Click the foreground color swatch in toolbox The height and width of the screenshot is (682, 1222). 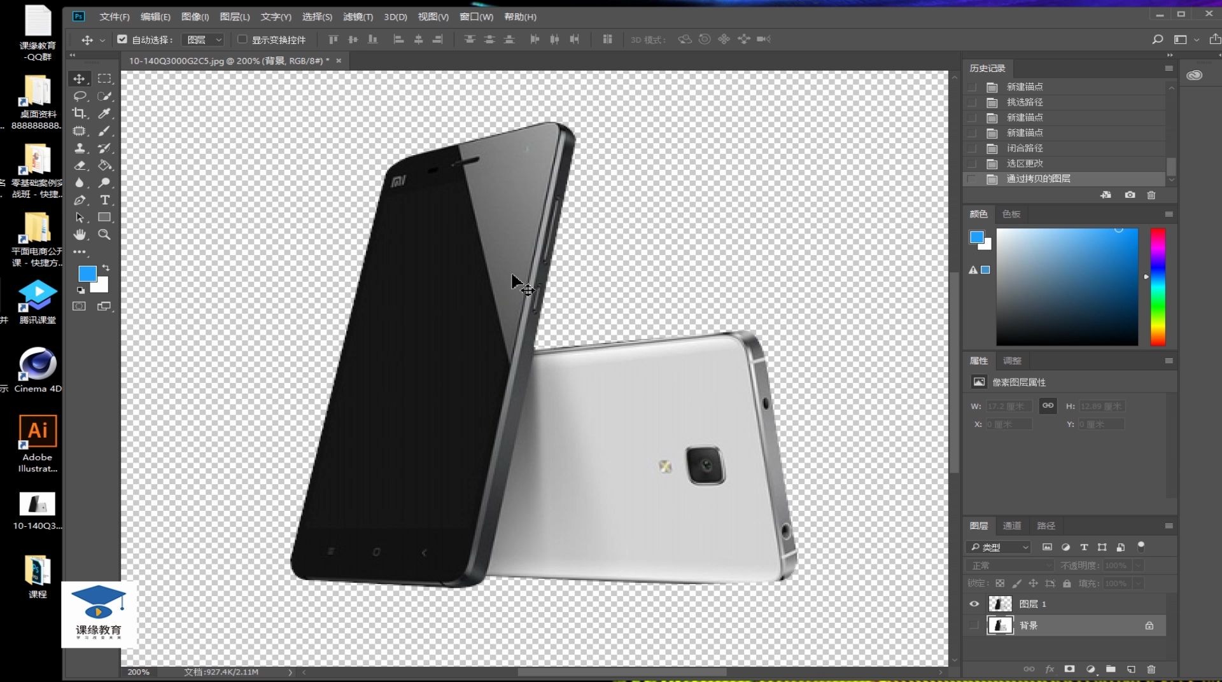coord(87,274)
